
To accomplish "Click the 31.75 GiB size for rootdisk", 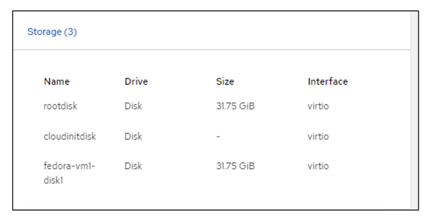I will tap(235, 106).
